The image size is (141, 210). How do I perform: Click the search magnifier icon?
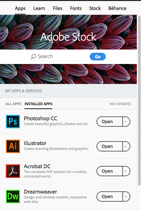[x=34, y=57]
